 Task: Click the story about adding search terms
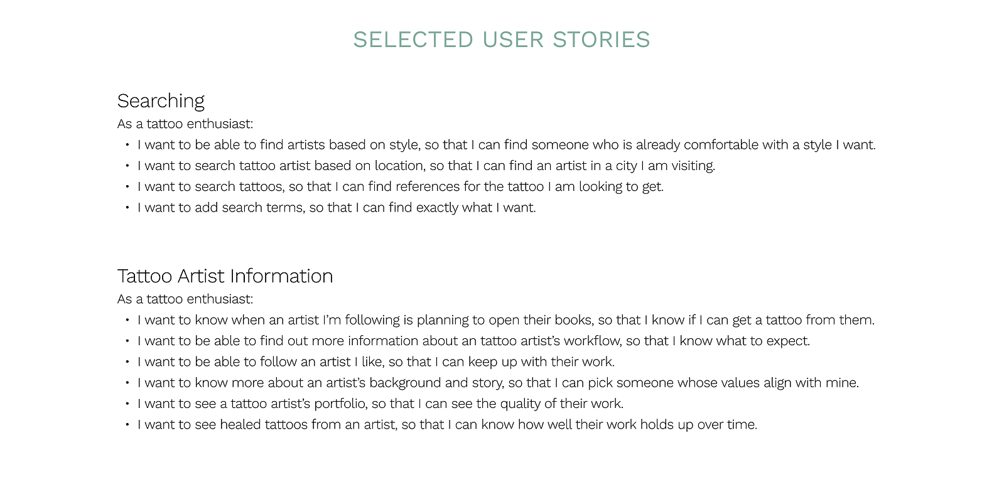(x=337, y=208)
